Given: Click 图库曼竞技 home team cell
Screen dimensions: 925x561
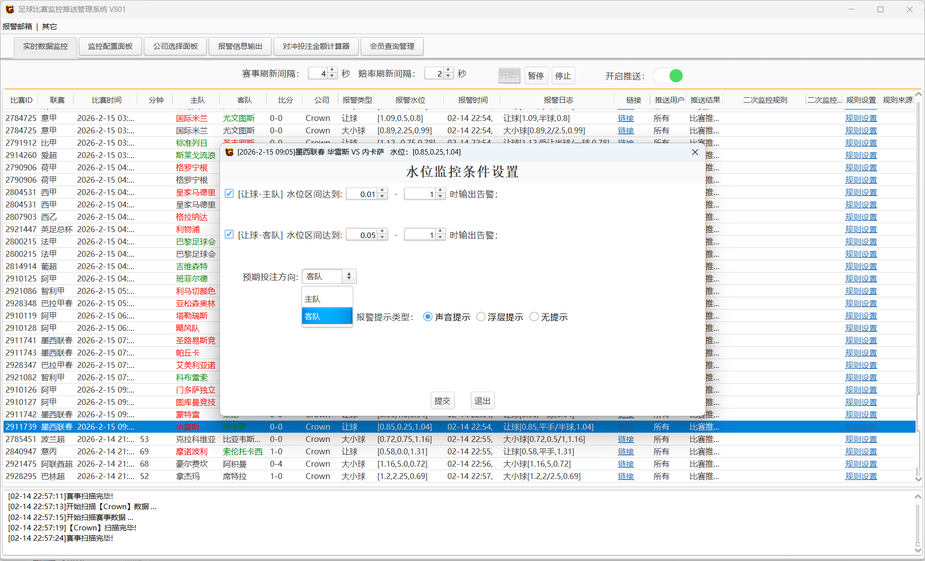Looking at the screenshot, I should point(196,402).
